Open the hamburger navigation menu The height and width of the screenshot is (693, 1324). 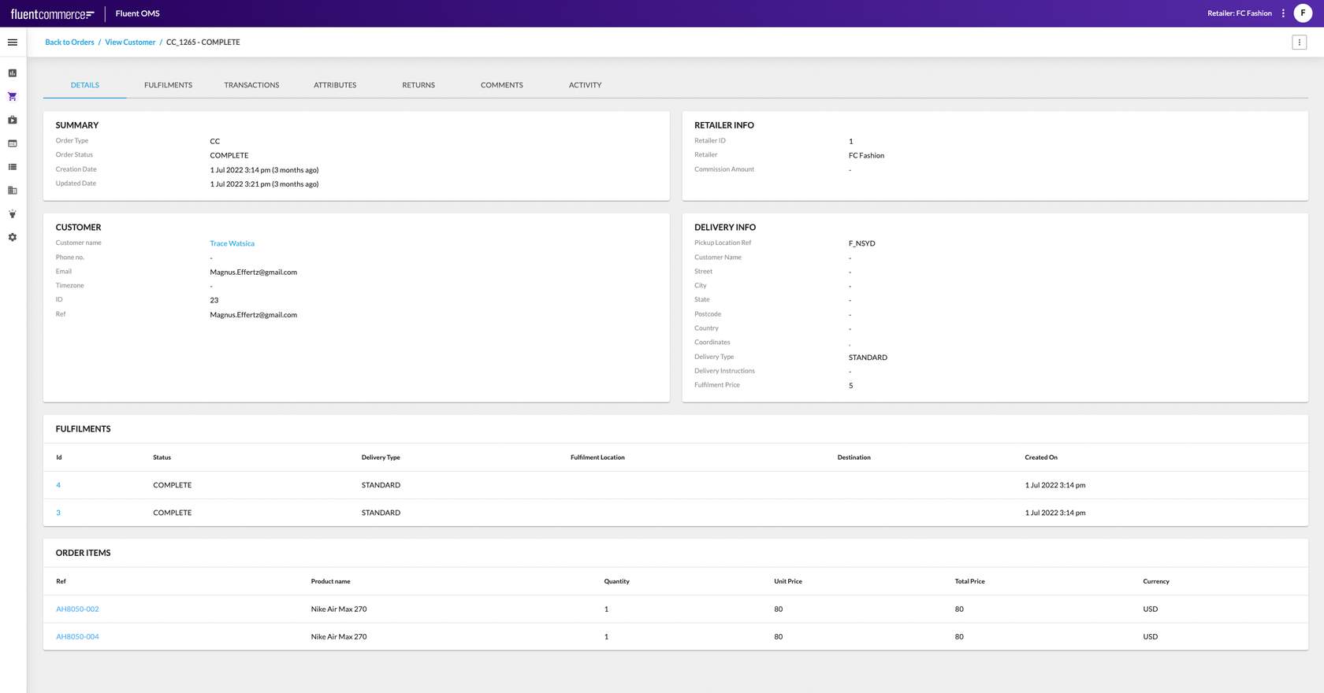[13, 43]
